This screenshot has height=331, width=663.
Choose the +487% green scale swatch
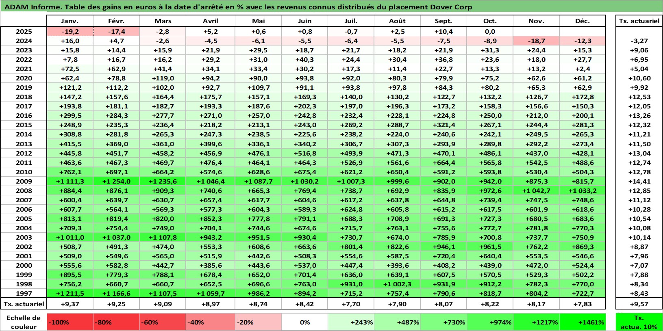pos(398,322)
